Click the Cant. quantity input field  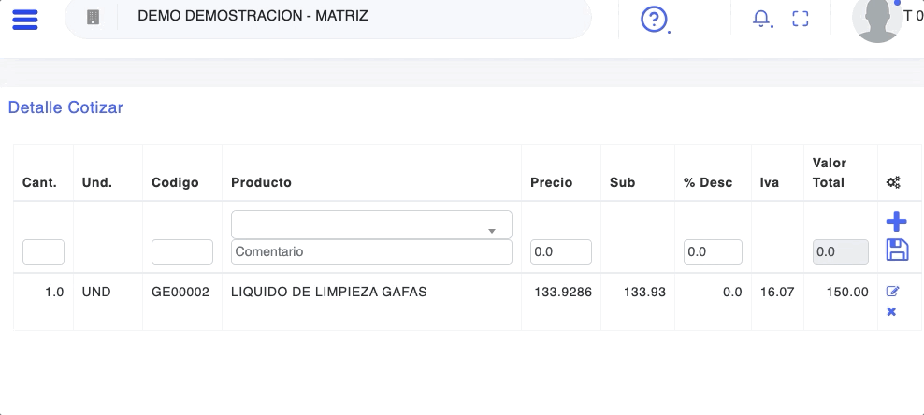click(x=43, y=251)
